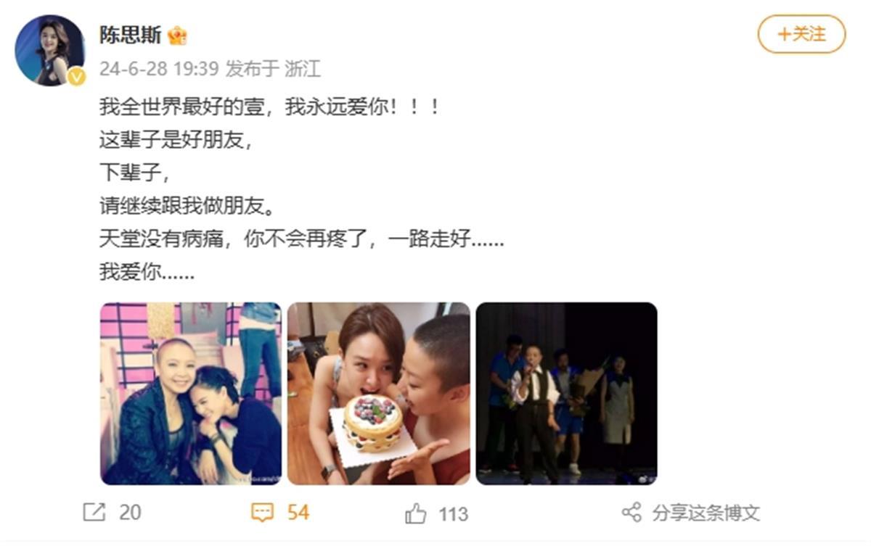Click the 发布于 浙江 location text
The height and width of the screenshot is (546, 871).
273,69
